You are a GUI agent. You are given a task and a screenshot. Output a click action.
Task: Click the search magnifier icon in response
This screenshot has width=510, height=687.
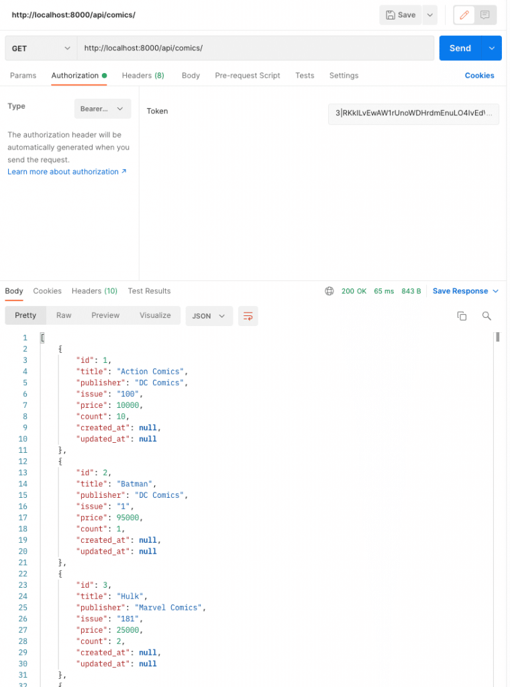[x=487, y=316]
